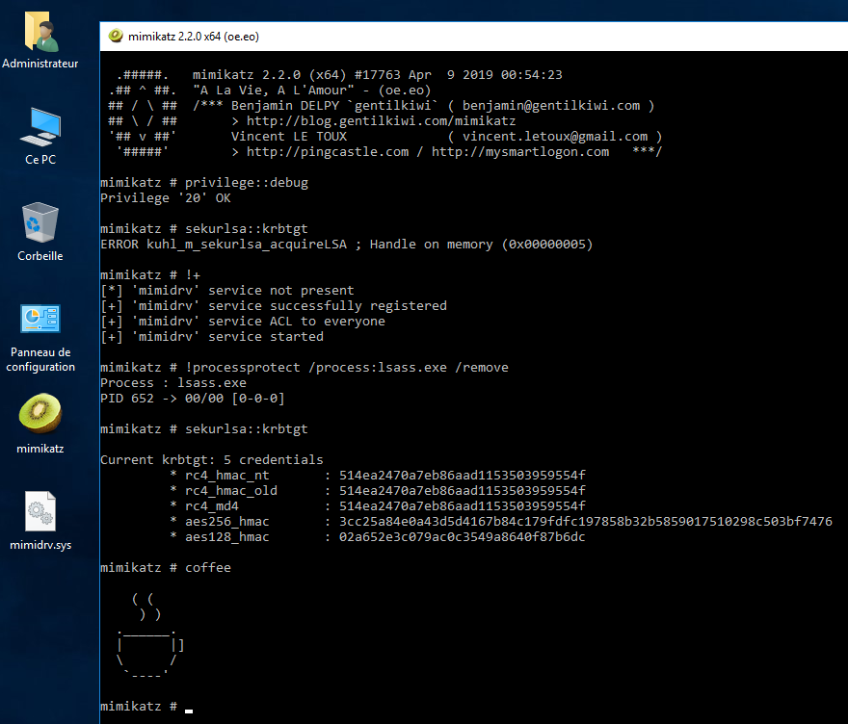848x724 pixels.
Task: Click the mimikatz version banner line
Action: point(378,74)
